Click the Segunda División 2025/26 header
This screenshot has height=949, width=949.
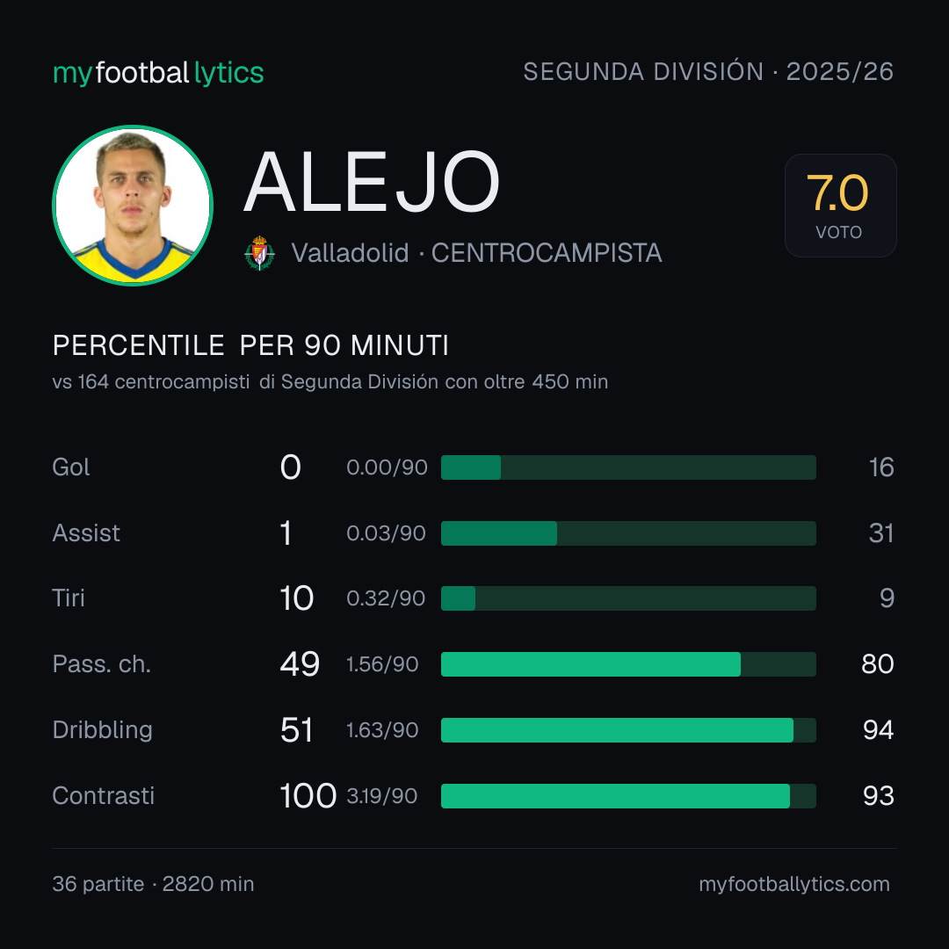(708, 71)
